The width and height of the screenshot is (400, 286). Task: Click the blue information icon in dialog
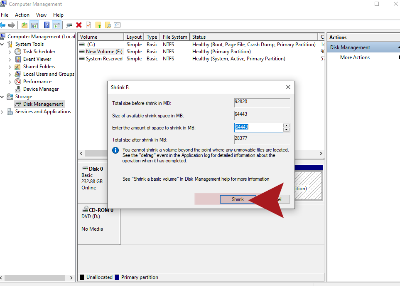click(x=115, y=150)
